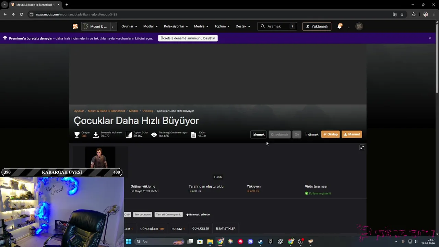Open the tab search dropdown arrow

4,4
